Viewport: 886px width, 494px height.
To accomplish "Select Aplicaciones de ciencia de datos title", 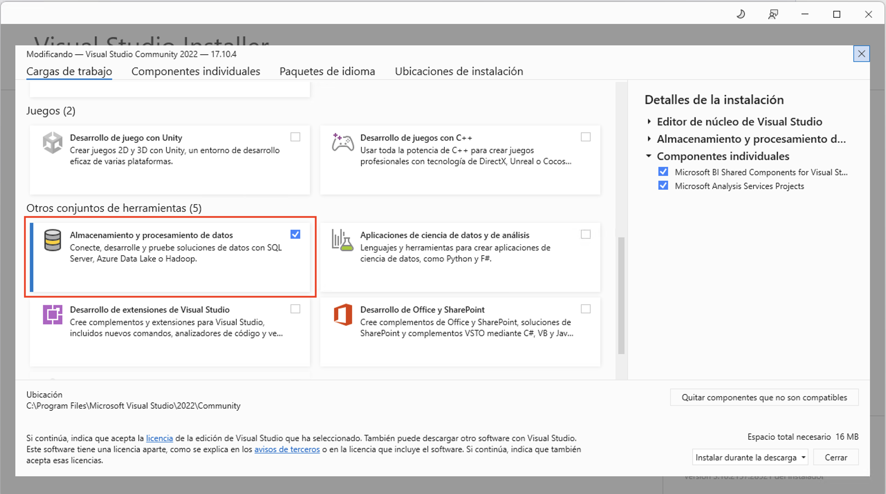I will [x=445, y=235].
